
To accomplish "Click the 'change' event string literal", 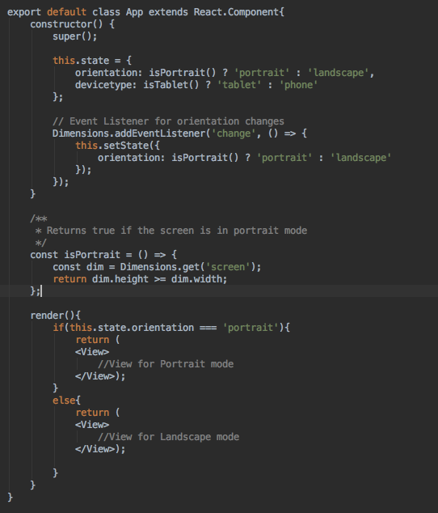I will pyautogui.click(x=234, y=134).
